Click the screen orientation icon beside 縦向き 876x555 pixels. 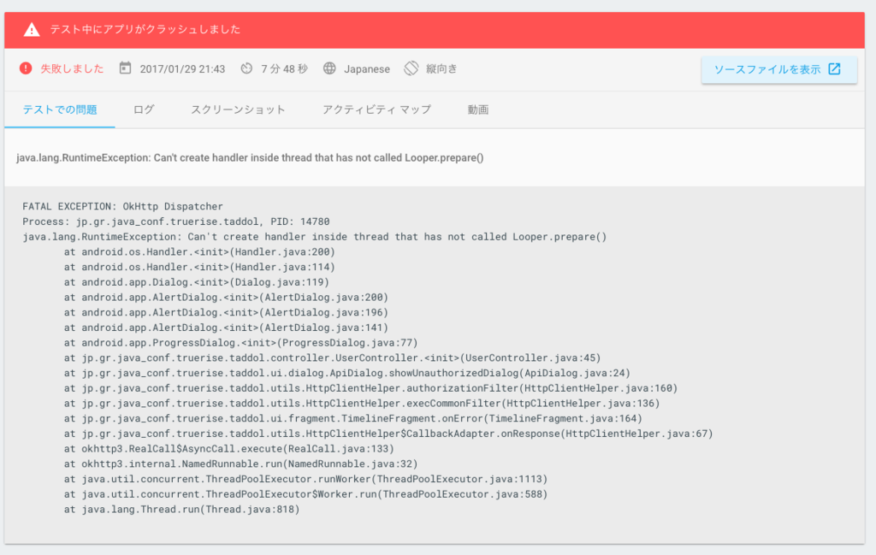(411, 68)
